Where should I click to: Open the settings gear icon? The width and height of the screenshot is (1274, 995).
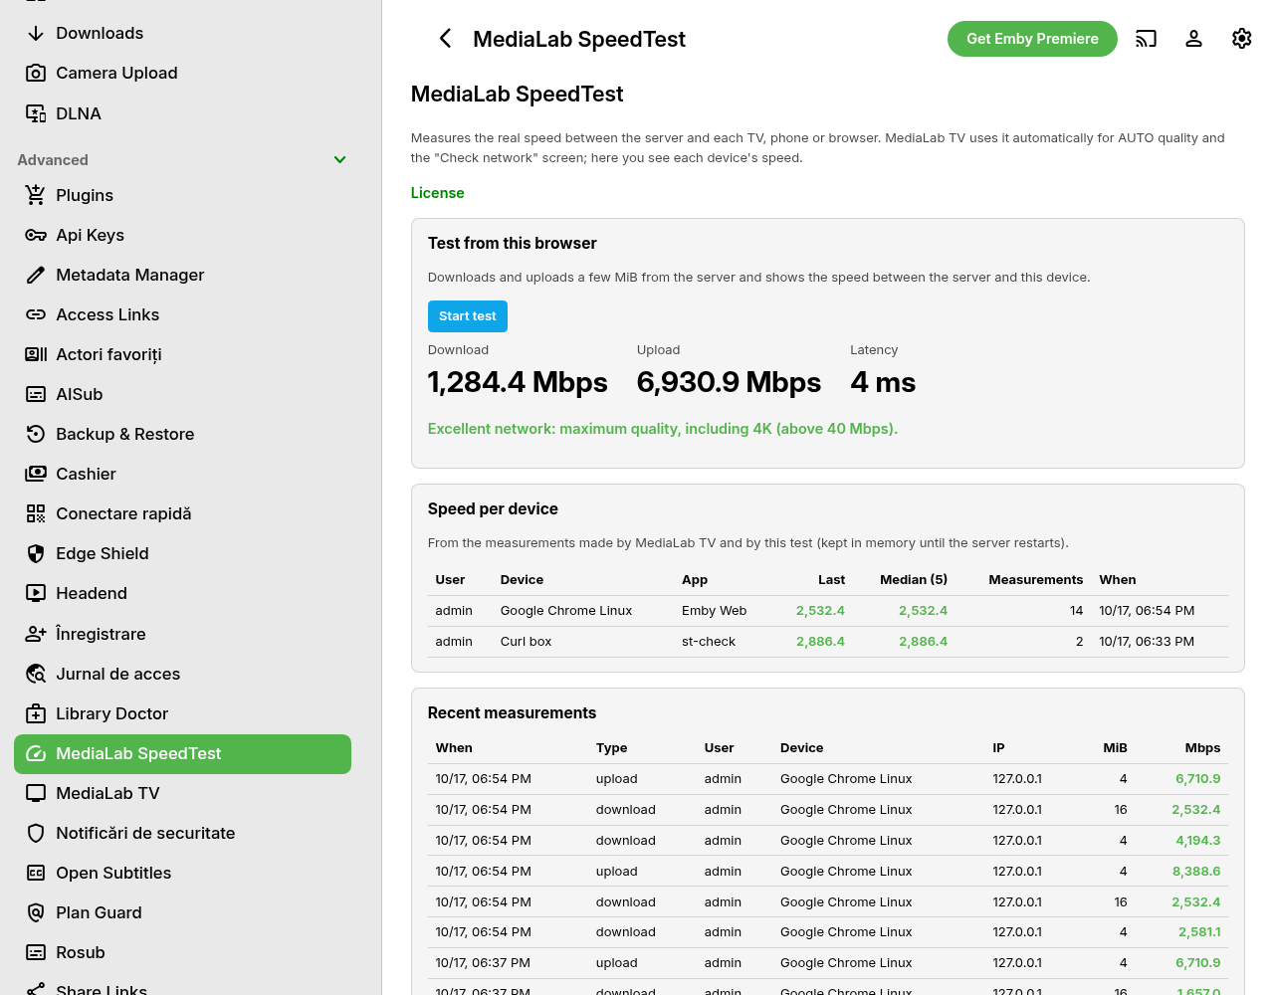tap(1242, 39)
